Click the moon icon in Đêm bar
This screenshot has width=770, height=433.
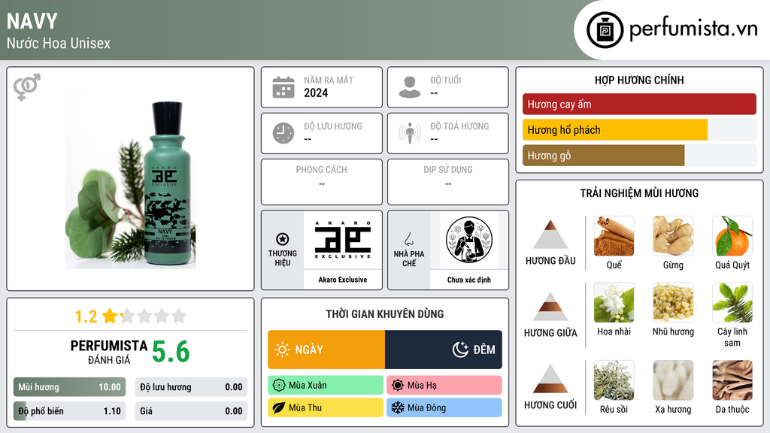point(460,350)
